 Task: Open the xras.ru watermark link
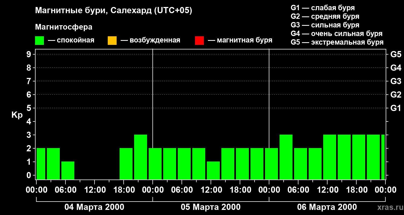[x=388, y=207]
